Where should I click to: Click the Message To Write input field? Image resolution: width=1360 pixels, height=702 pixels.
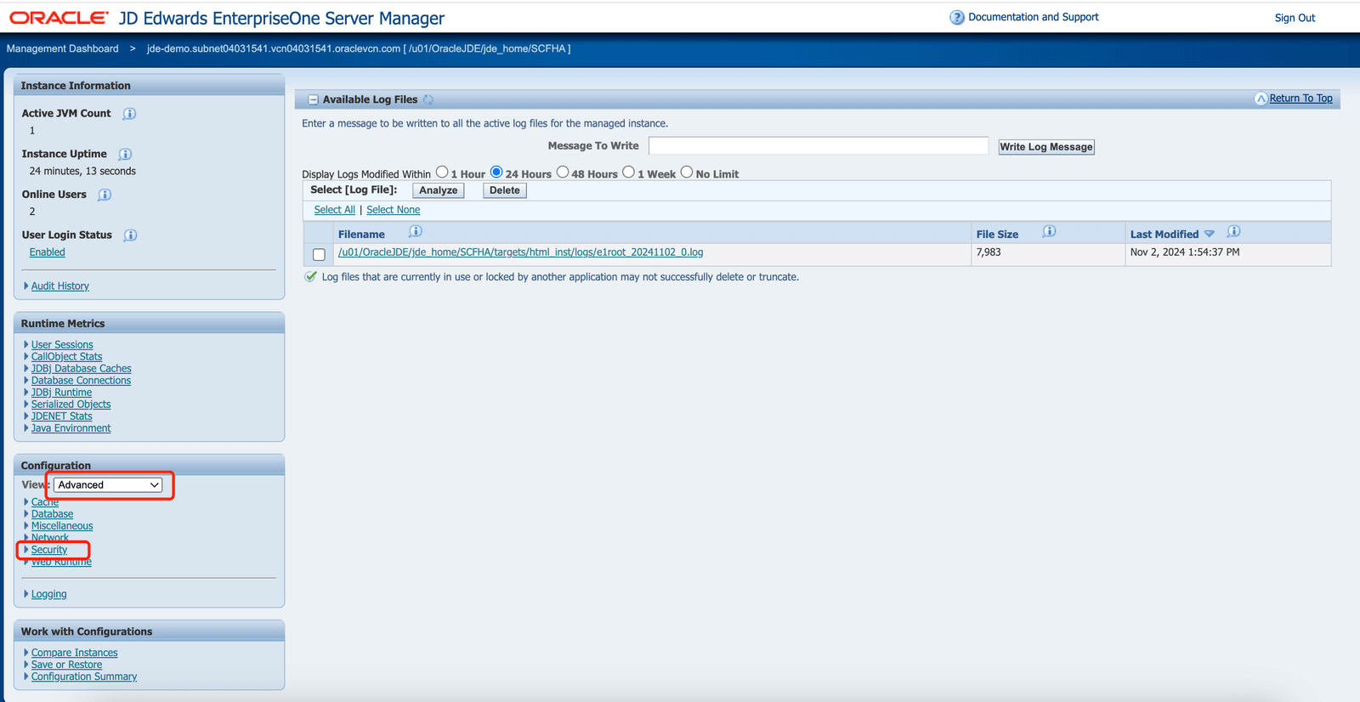pyautogui.click(x=819, y=146)
